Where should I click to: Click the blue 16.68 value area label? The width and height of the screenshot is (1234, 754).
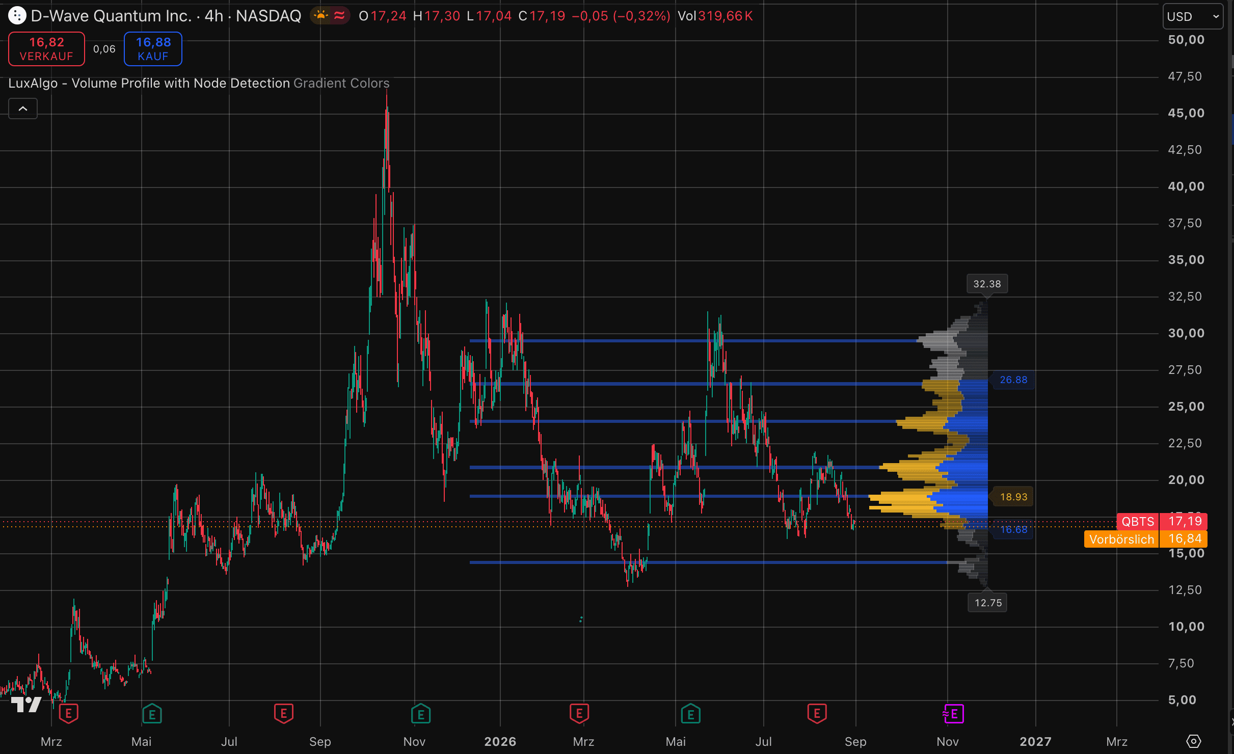[x=1013, y=529]
